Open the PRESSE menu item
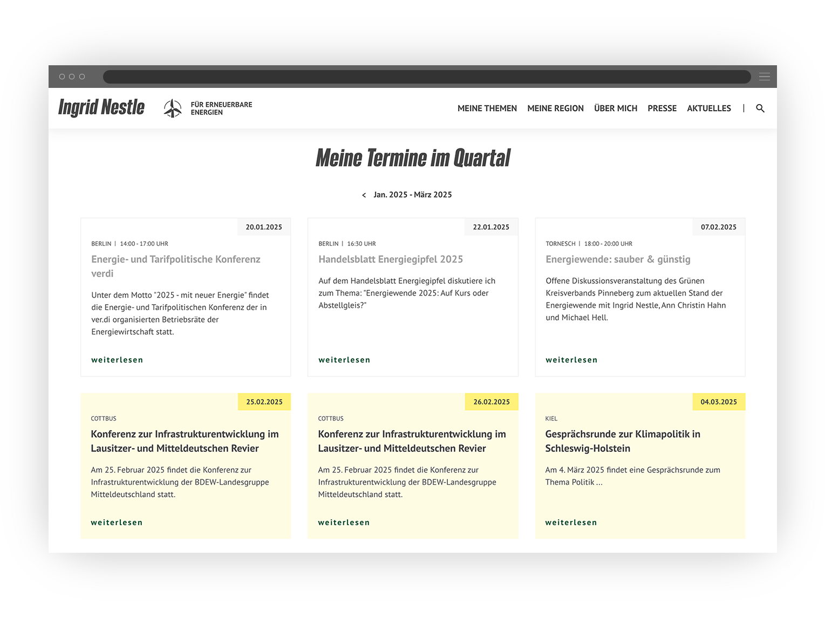This screenshot has width=825, height=618. tap(662, 108)
